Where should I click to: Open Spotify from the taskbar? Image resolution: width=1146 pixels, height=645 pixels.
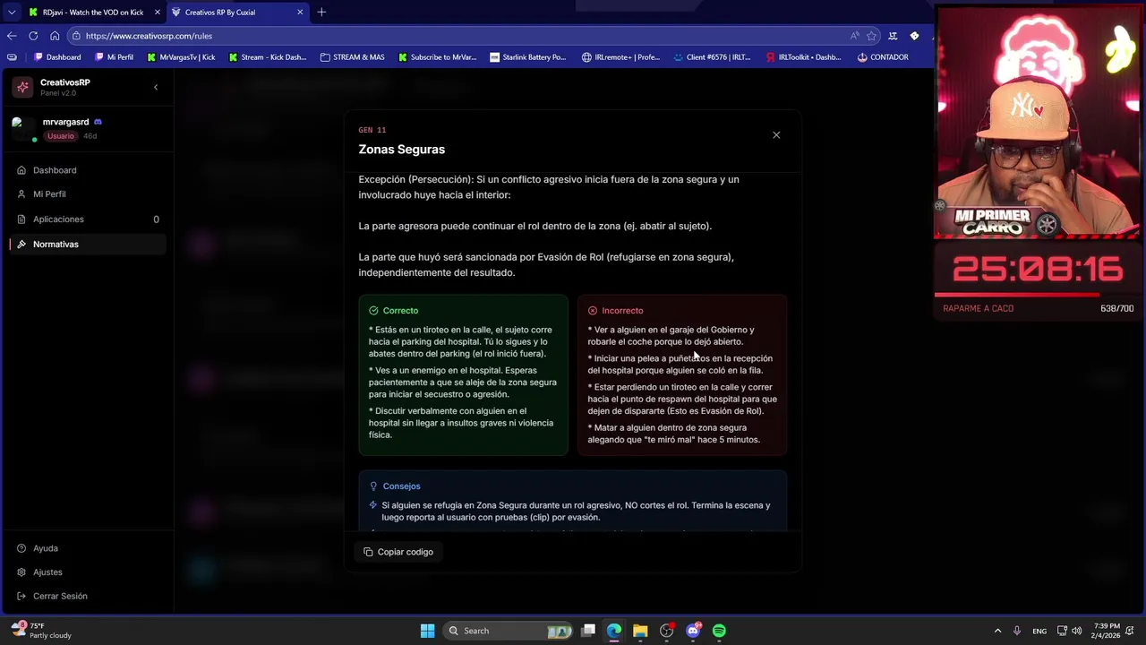(719, 631)
